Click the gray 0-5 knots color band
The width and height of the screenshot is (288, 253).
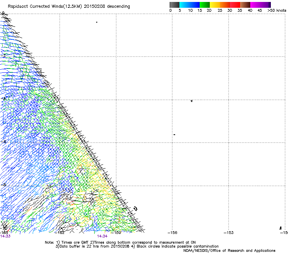coord(174,5)
